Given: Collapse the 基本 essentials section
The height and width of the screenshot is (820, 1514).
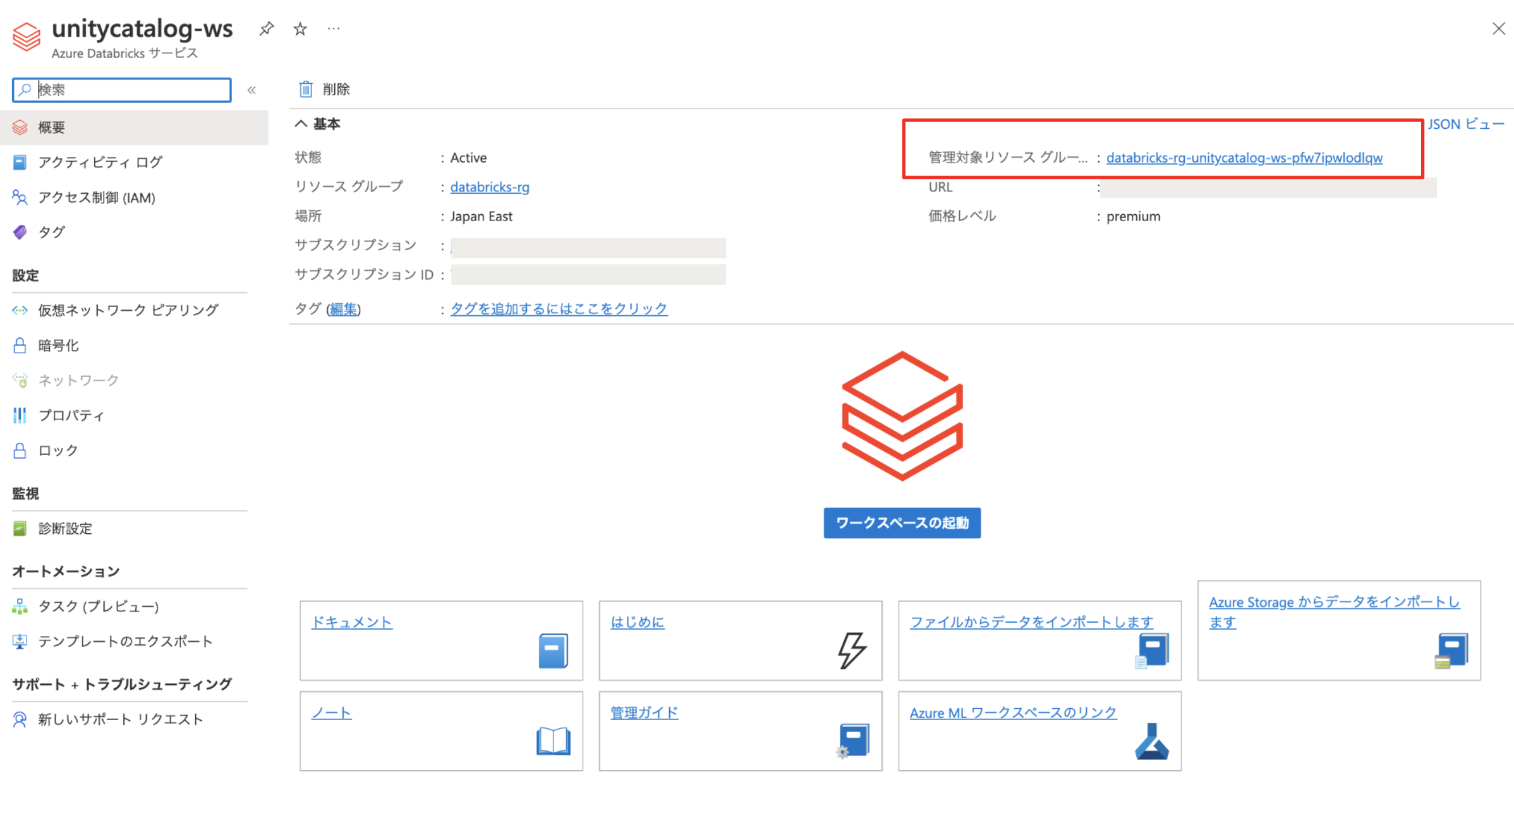Looking at the screenshot, I should click(301, 124).
